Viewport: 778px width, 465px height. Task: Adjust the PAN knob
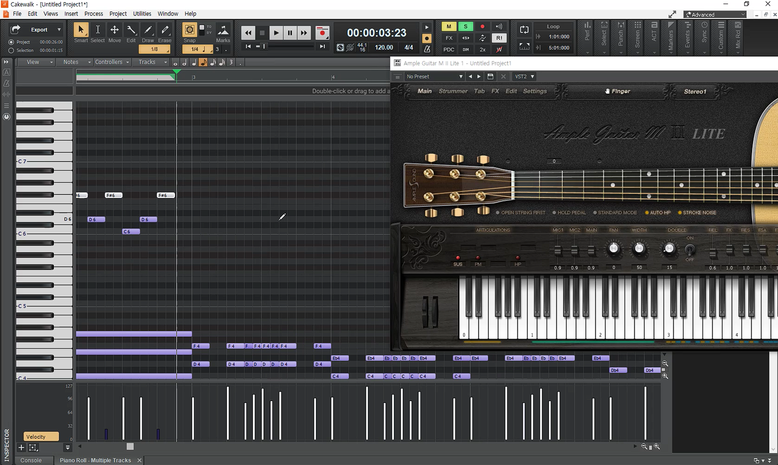click(x=614, y=248)
